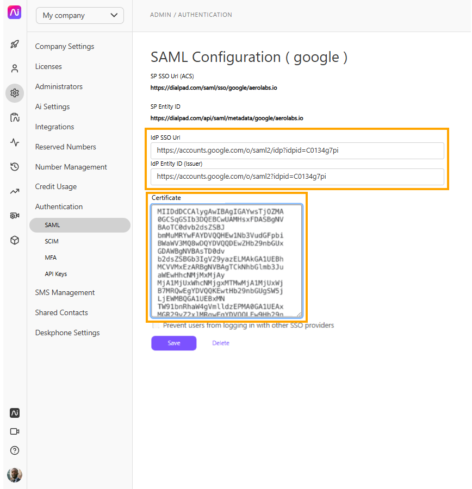The image size is (472, 489).
Task: Open Reserved Numbers page
Action: 66,147
